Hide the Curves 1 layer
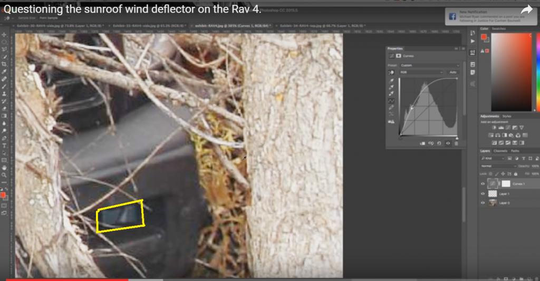The width and height of the screenshot is (540, 281). [483, 183]
